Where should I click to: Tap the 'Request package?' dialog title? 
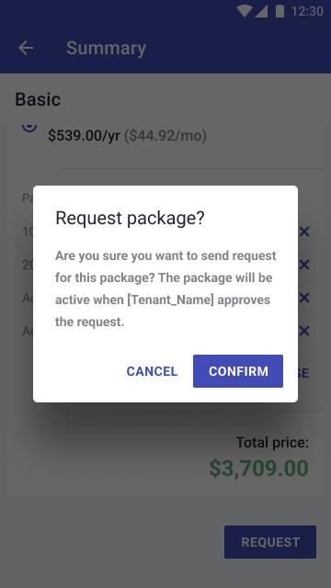[x=131, y=218]
